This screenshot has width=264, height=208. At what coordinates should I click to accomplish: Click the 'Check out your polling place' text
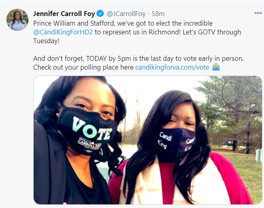pyautogui.click(x=83, y=67)
